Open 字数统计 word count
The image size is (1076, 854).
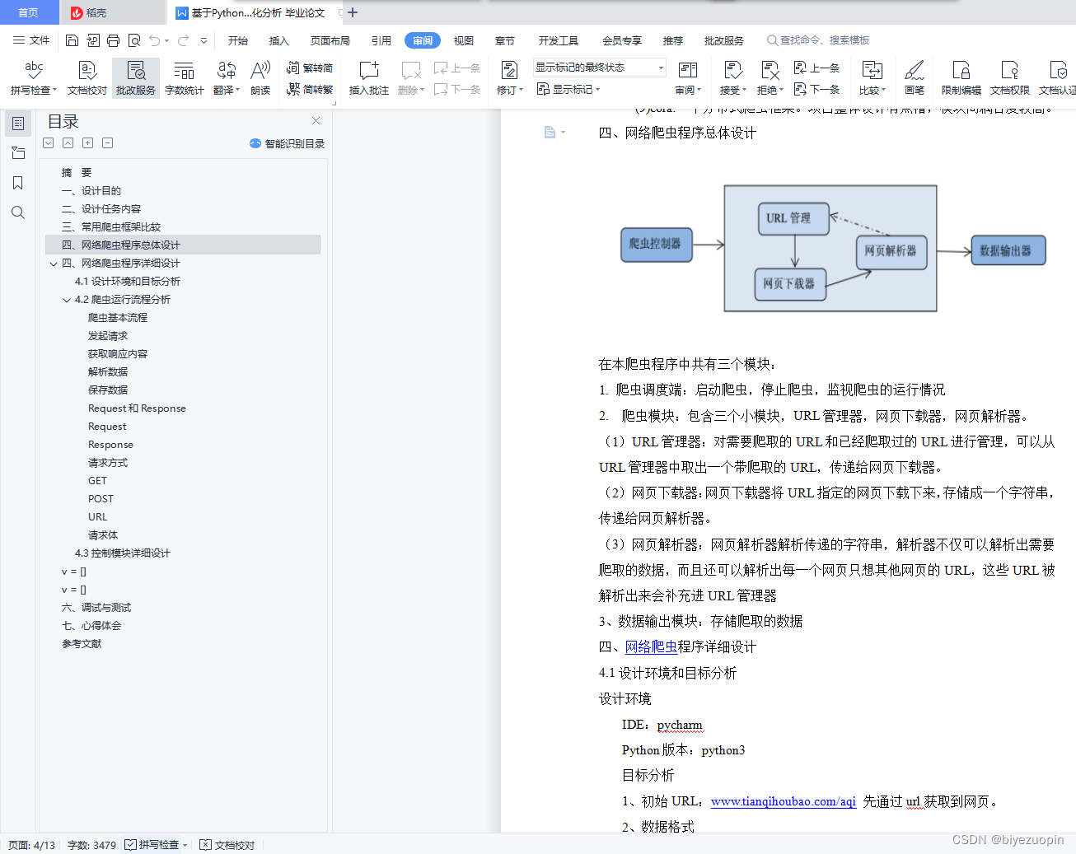tap(184, 77)
